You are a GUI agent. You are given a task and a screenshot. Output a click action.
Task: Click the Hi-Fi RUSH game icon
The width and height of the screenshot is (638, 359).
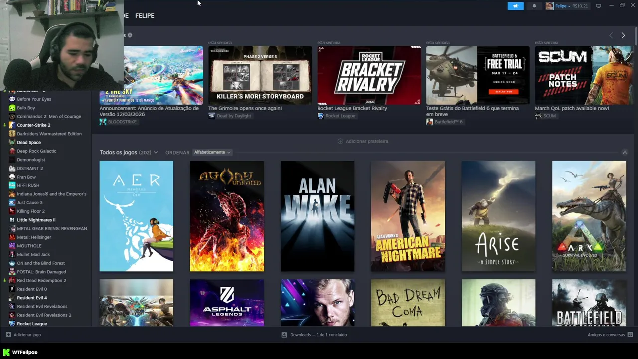point(12,185)
